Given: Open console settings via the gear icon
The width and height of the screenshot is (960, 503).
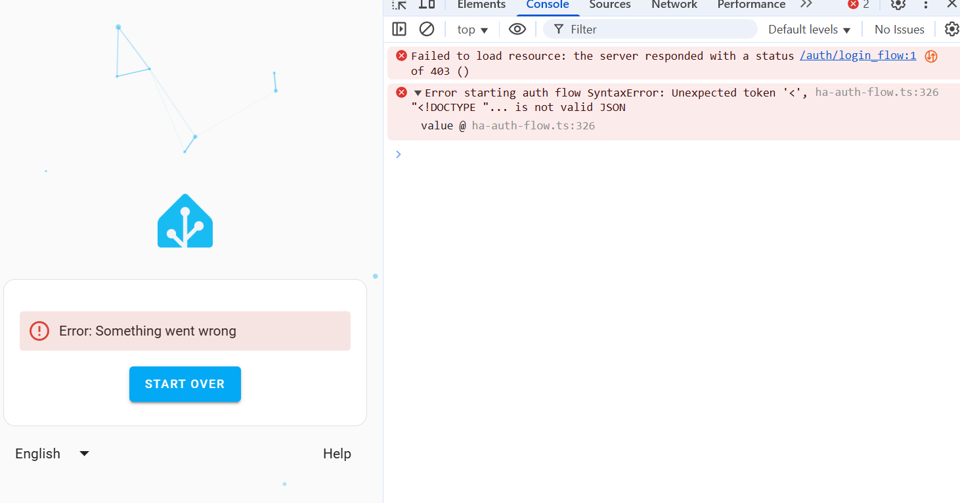Looking at the screenshot, I should pos(951,29).
